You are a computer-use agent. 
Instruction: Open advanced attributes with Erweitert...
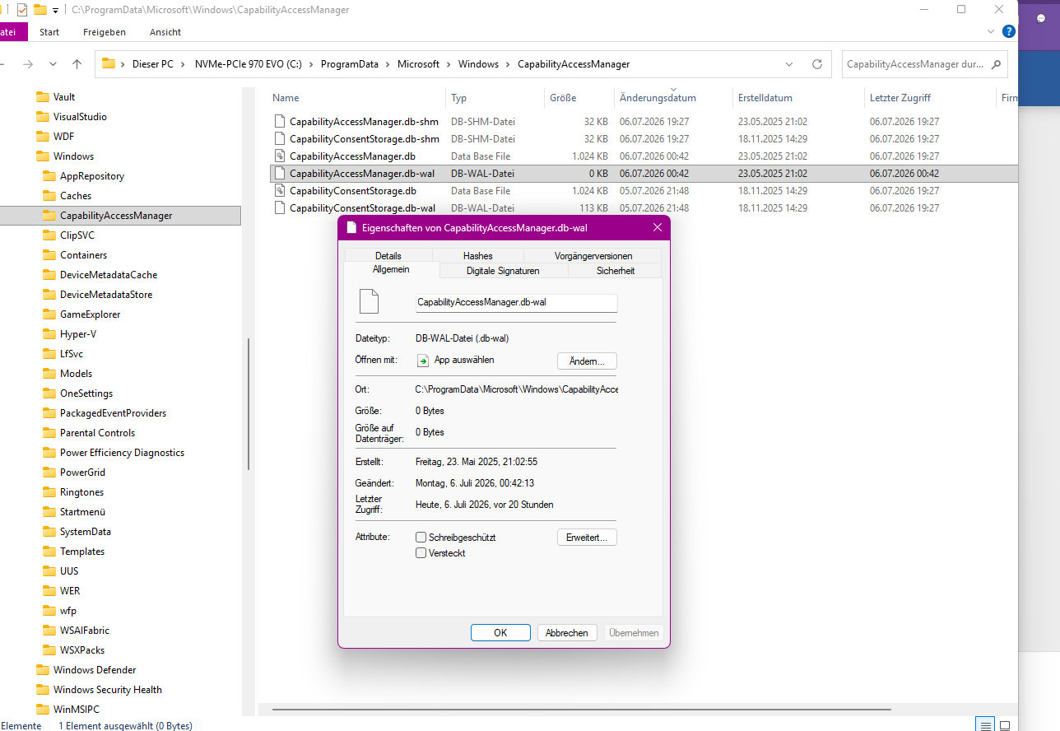(587, 538)
